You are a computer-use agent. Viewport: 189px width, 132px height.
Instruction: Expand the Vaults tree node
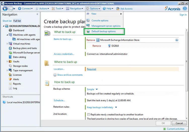(x=7, y=62)
